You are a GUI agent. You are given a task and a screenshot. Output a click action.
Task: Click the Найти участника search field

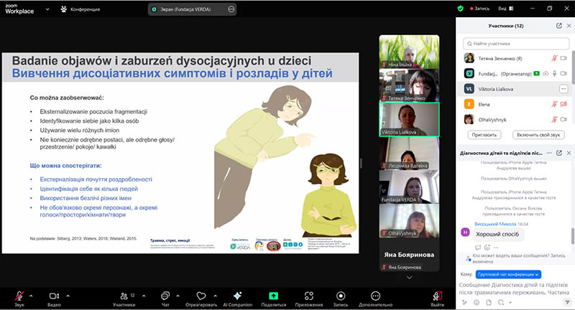pyautogui.click(x=516, y=44)
